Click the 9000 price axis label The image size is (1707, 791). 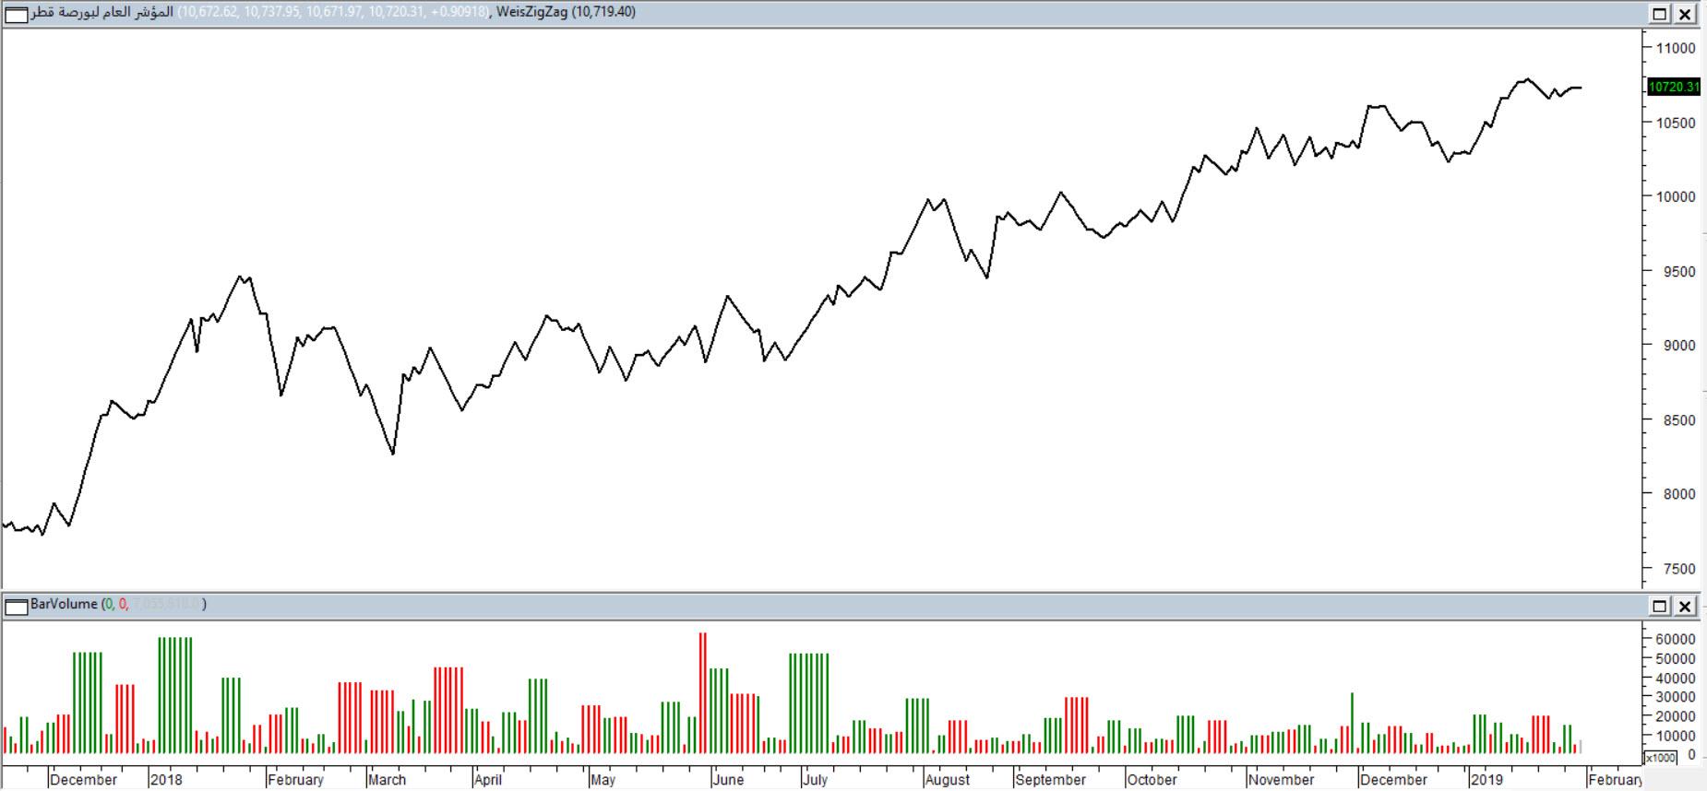(x=1680, y=345)
